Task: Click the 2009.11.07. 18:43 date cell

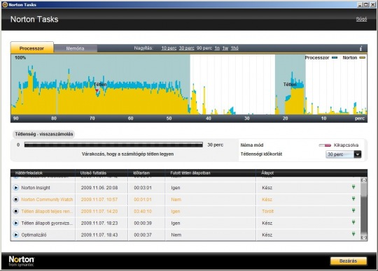Action: click(99, 235)
